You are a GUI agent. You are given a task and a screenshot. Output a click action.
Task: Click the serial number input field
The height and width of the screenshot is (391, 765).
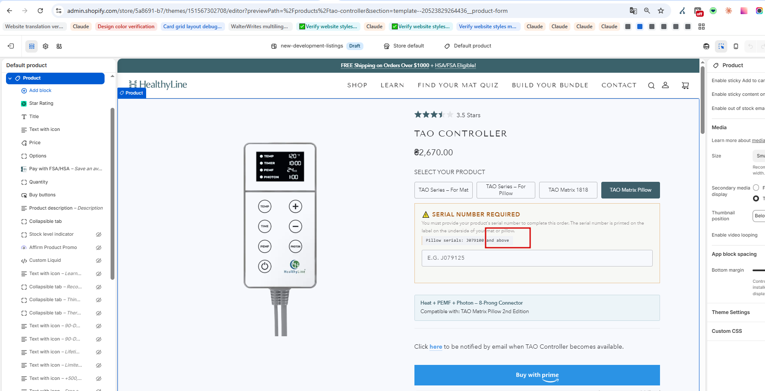pos(537,258)
